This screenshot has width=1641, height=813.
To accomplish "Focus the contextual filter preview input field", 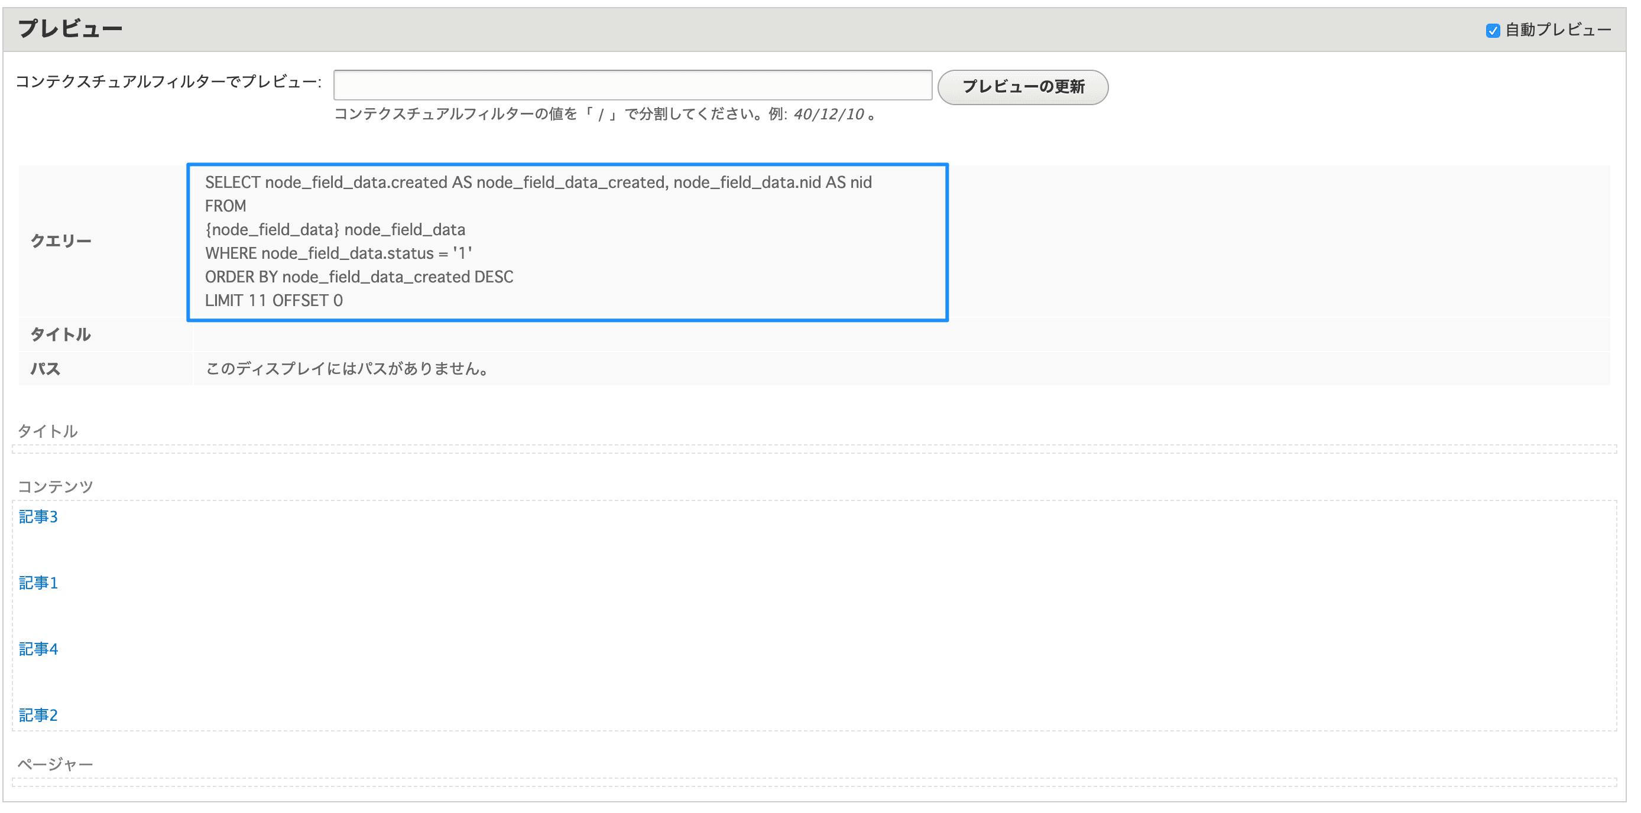I will point(632,85).
